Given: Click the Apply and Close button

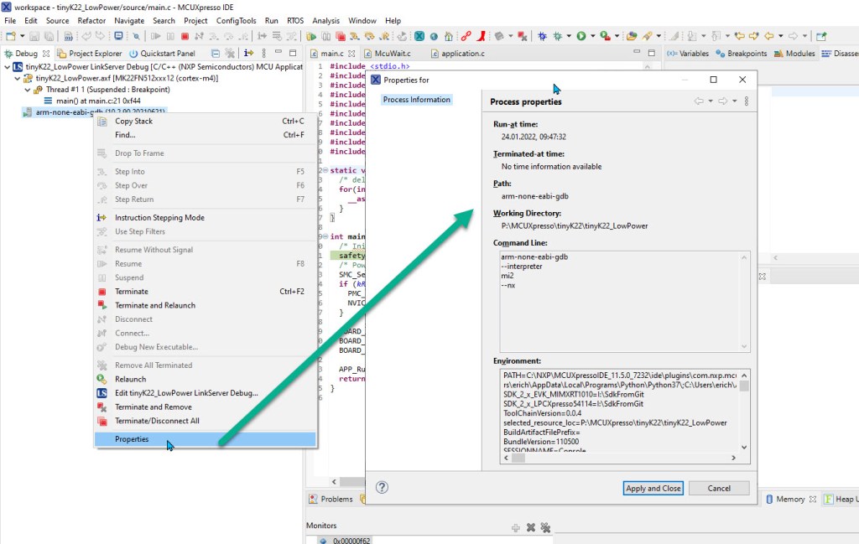Looking at the screenshot, I should point(653,488).
